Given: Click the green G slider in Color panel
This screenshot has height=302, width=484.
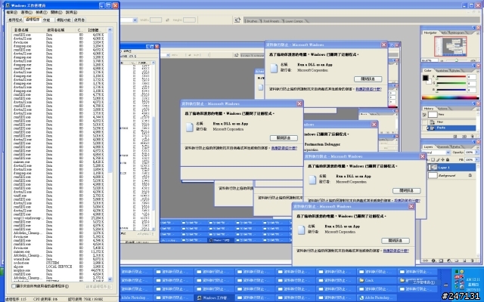Looking at the screenshot, I should [x=451, y=83].
